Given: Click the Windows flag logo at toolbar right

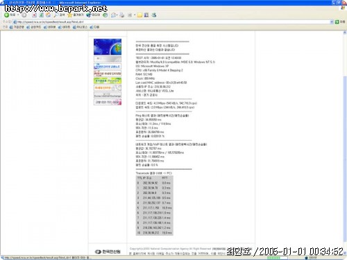Looking at the screenshot, I should coord(343,8).
